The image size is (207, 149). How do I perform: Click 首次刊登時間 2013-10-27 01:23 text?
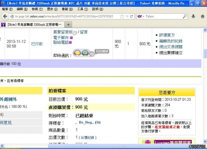(x=166, y=99)
